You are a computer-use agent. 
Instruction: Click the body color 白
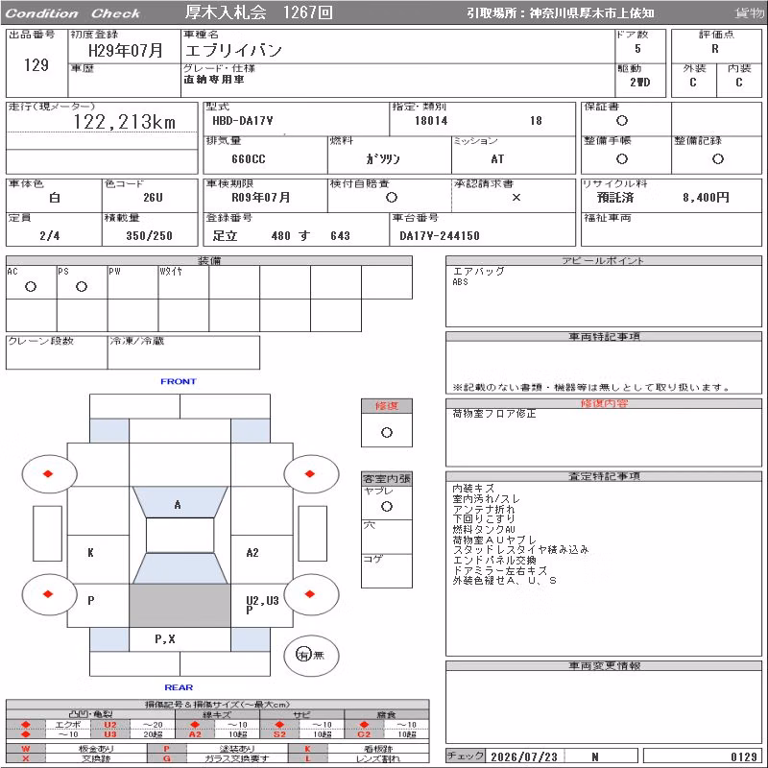click(55, 198)
